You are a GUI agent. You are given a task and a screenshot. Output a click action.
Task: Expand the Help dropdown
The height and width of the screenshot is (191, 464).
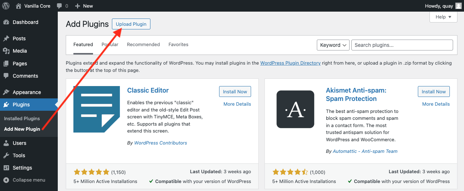pos(443,17)
